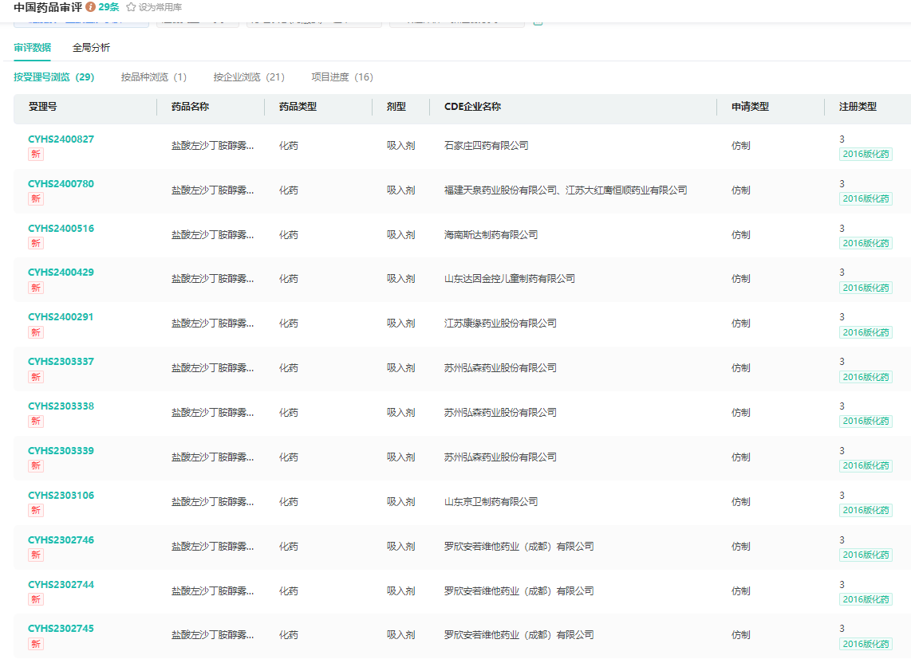Click the star icon for 设为常用库
Image resolution: width=911 pixels, height=659 pixels.
(x=131, y=7)
